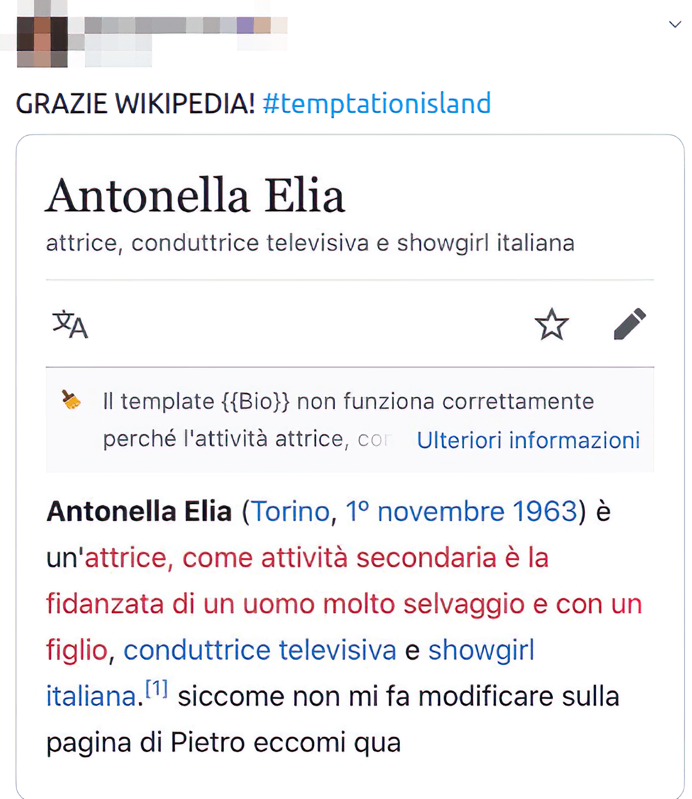Open the pixelated profile avatar

42,41
